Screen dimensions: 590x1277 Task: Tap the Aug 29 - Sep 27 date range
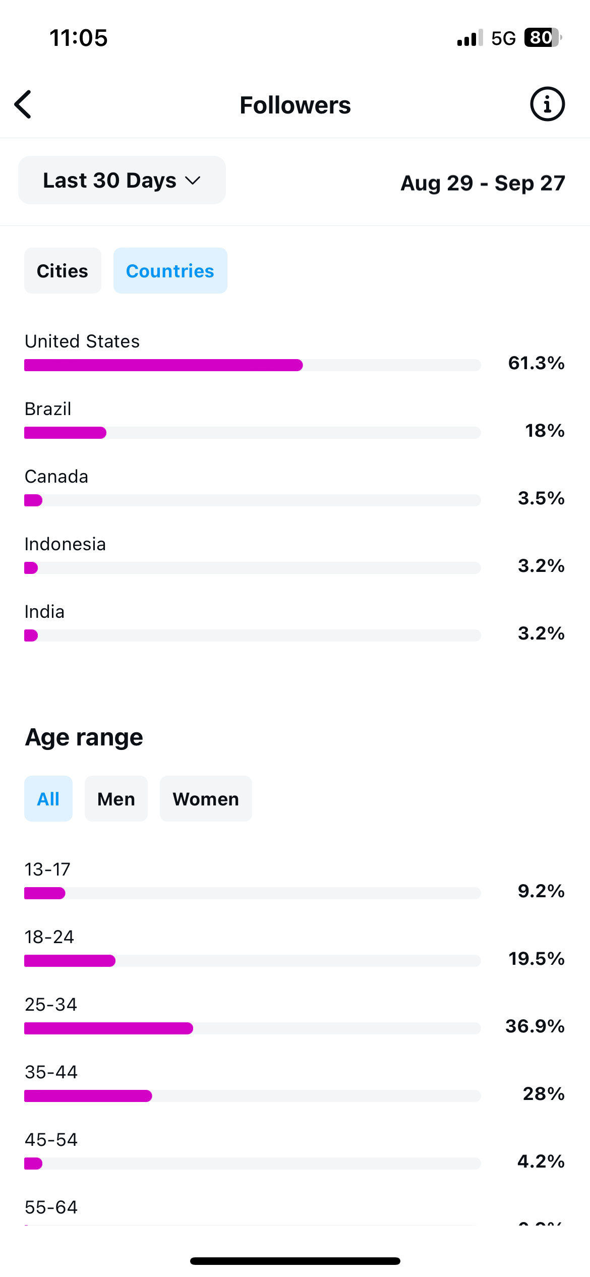483,183
